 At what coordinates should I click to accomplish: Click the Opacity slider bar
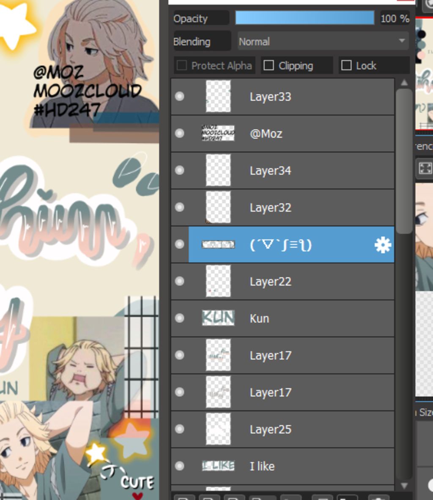tap(304, 18)
